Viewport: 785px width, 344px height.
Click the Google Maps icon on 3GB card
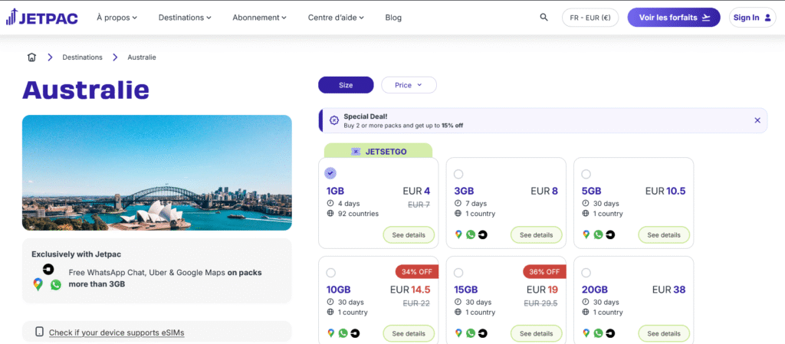point(458,234)
